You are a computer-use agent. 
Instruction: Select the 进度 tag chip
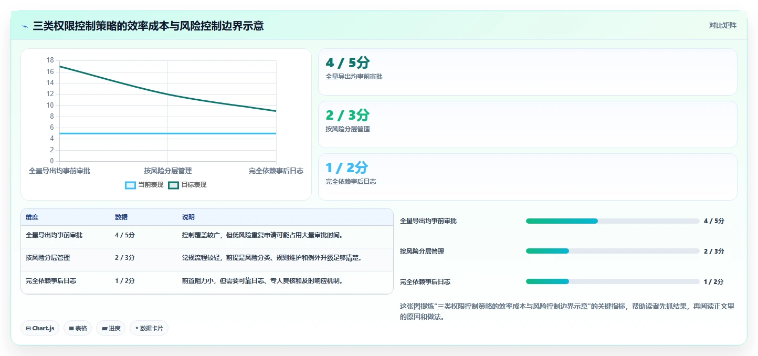(111, 328)
